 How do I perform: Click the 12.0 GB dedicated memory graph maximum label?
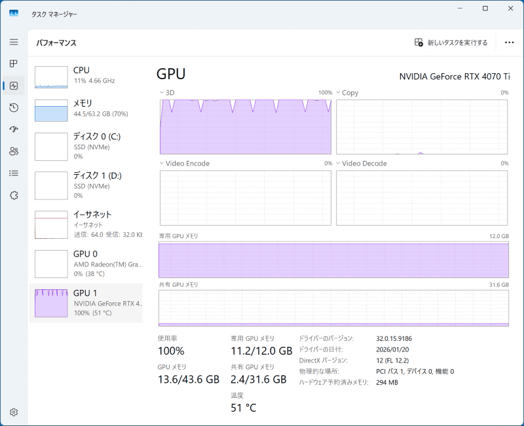coord(499,236)
